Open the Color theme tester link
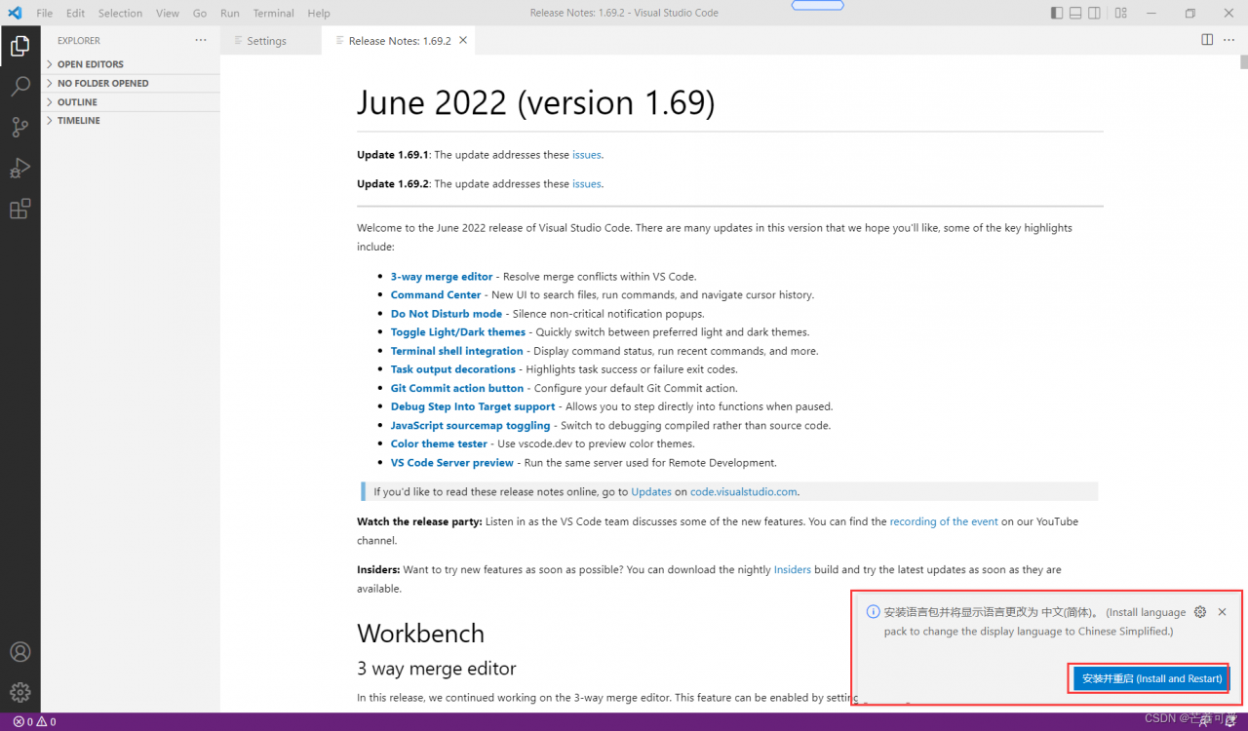The height and width of the screenshot is (731, 1248). pos(439,443)
